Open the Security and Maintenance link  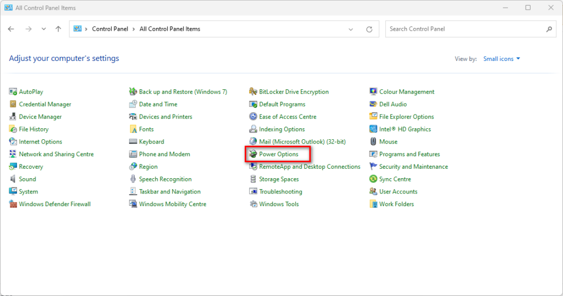(x=413, y=167)
